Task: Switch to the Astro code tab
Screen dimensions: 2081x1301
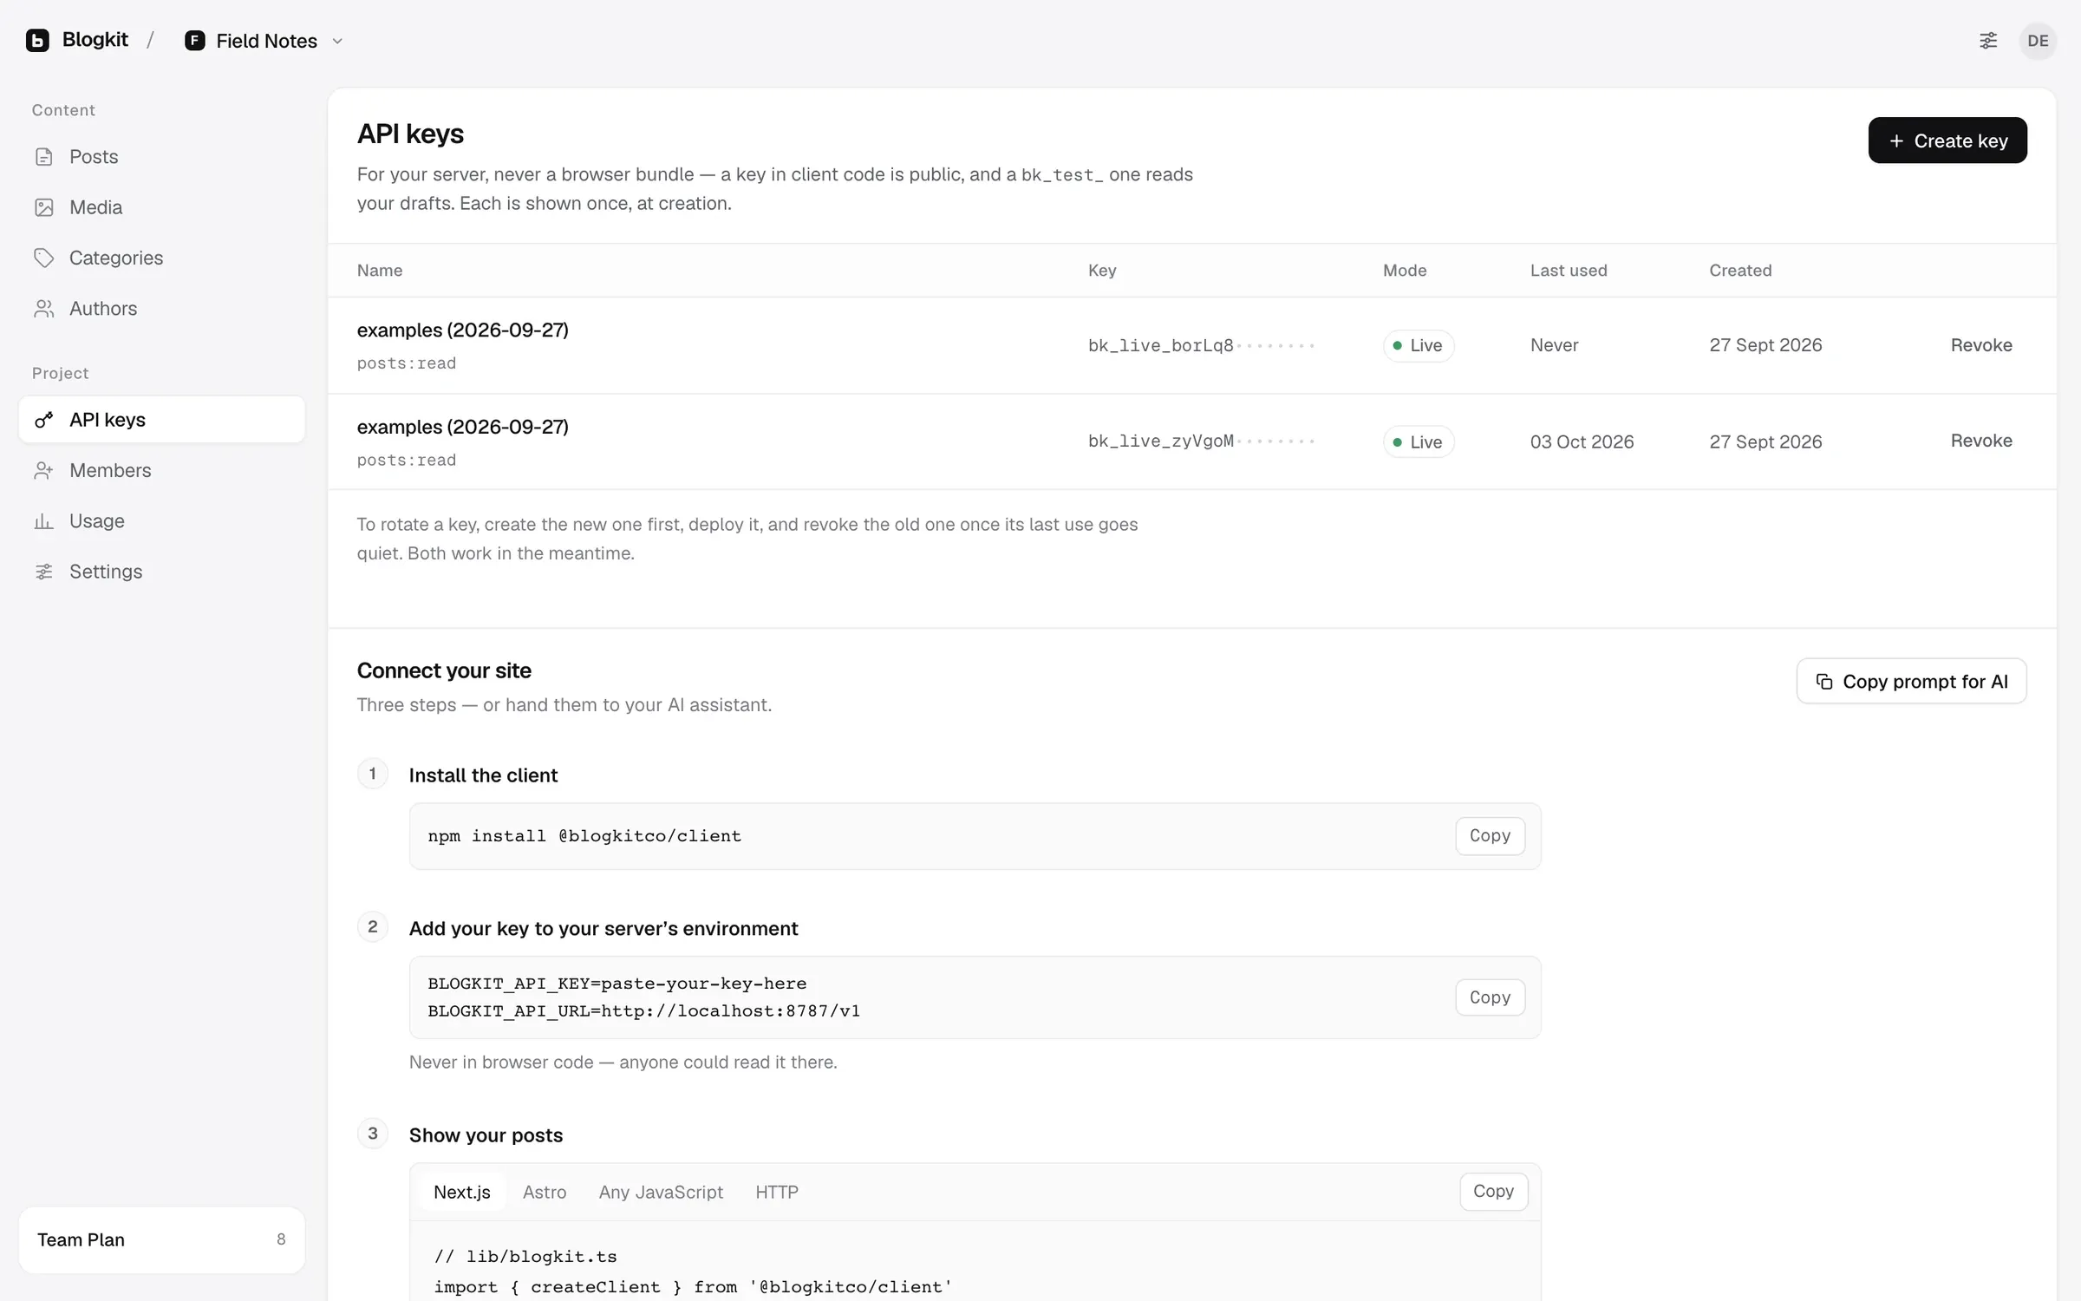Action: 545,1192
